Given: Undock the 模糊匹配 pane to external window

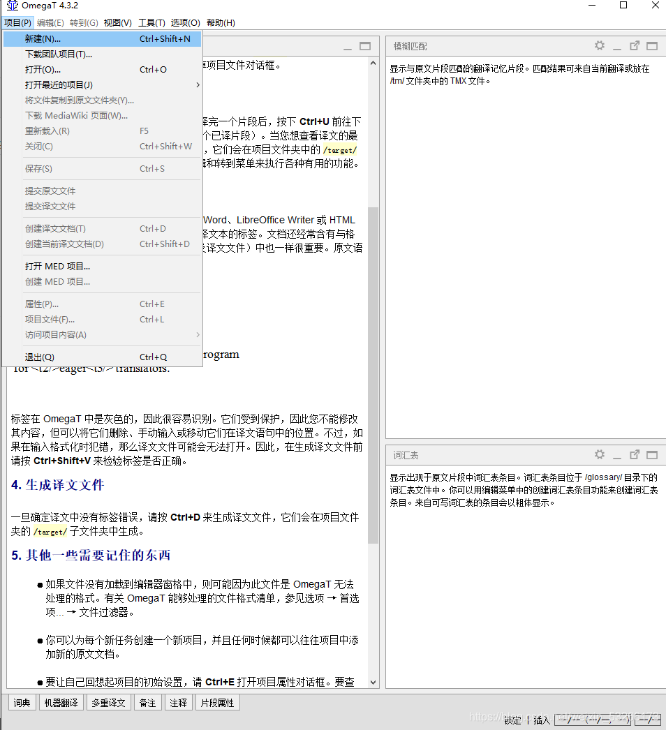Looking at the screenshot, I should click(x=635, y=45).
